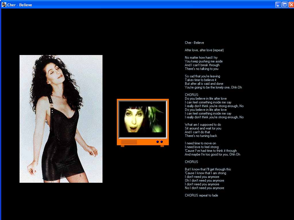Click the "I need time to move on" lyric
The image size is (294, 220).
tap(200, 143)
